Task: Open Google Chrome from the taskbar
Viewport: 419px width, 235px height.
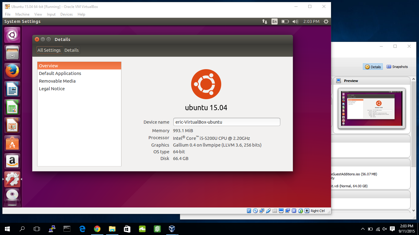Action: (97, 229)
